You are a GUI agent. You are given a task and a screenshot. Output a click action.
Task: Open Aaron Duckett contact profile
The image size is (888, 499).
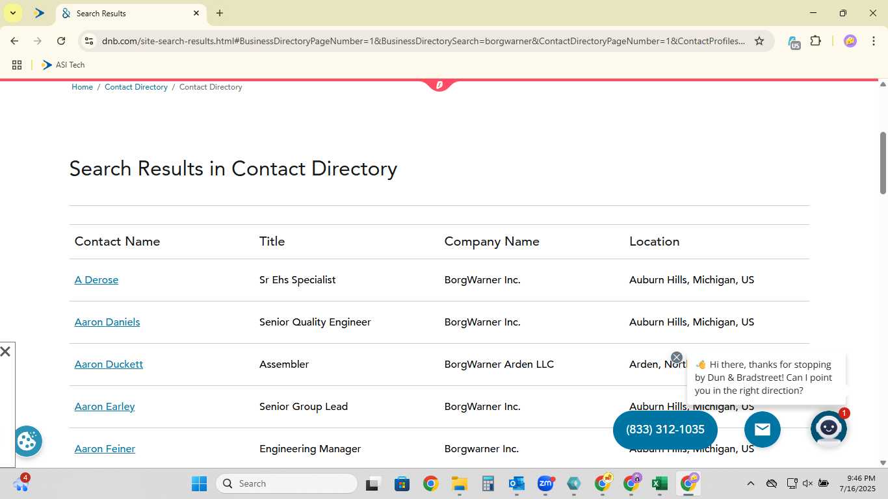(x=109, y=365)
